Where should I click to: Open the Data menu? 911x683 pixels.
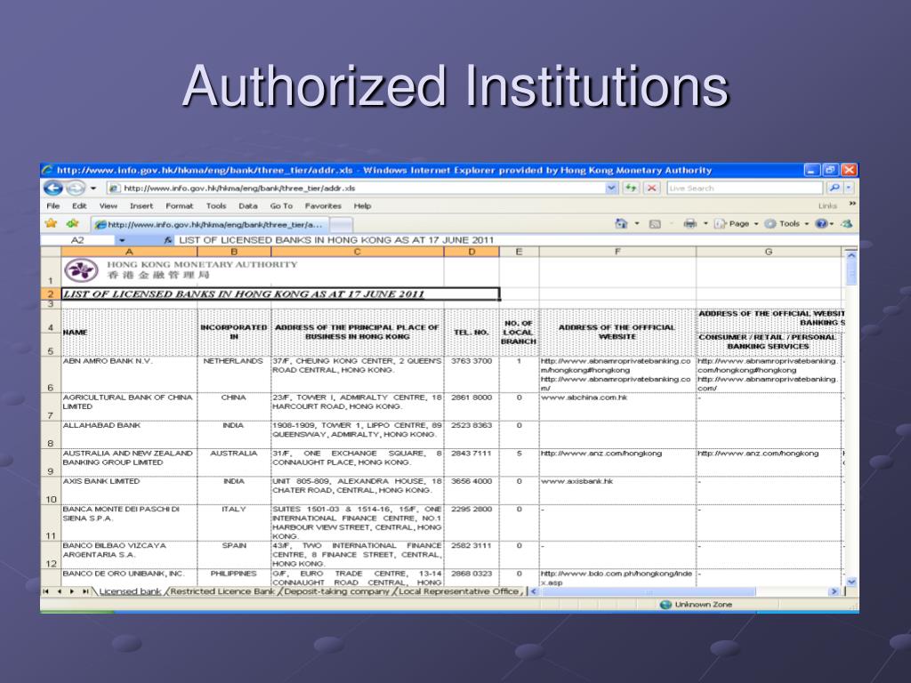click(247, 205)
